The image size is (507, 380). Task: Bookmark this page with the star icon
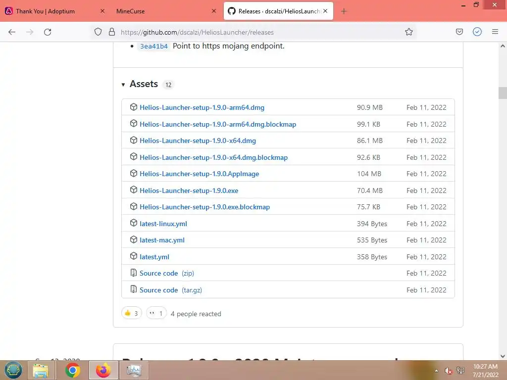pos(408,32)
